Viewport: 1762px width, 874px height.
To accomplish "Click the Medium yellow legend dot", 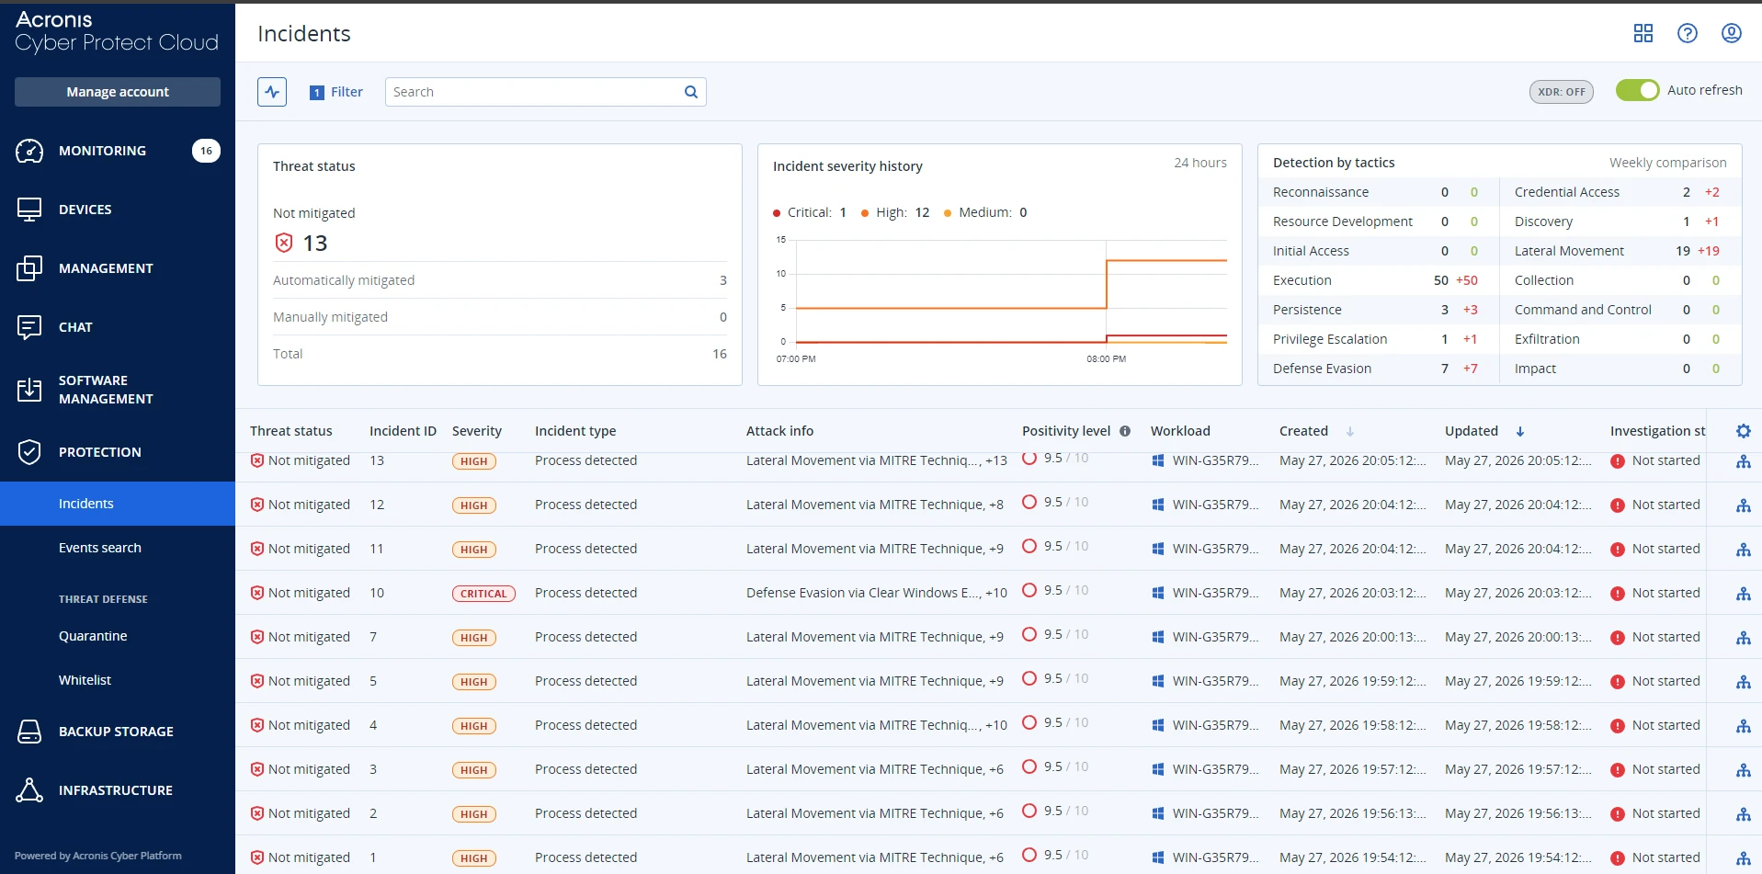I will [x=948, y=213].
